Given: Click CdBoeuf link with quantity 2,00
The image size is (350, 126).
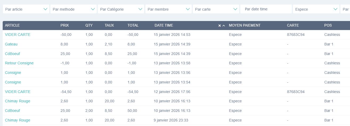Looking at the screenshot, I should (13, 111).
